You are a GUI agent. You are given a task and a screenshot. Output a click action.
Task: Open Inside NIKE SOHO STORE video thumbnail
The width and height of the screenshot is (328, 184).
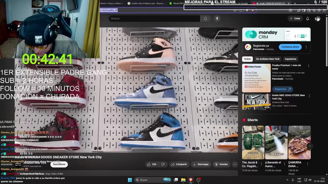pyautogui.click(x=257, y=102)
